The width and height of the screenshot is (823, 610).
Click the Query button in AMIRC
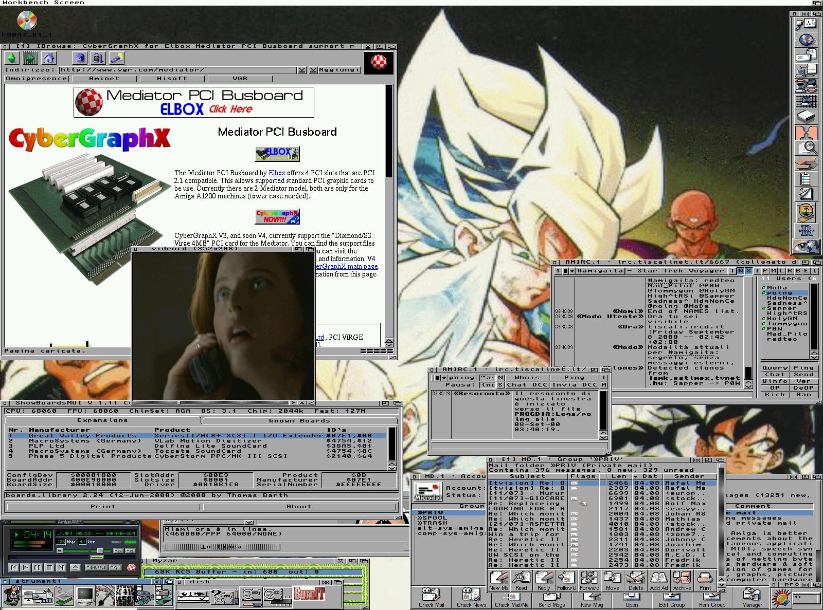click(x=775, y=368)
